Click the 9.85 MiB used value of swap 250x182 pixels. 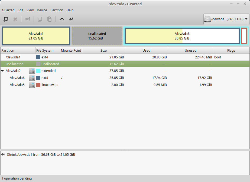click(x=160, y=85)
